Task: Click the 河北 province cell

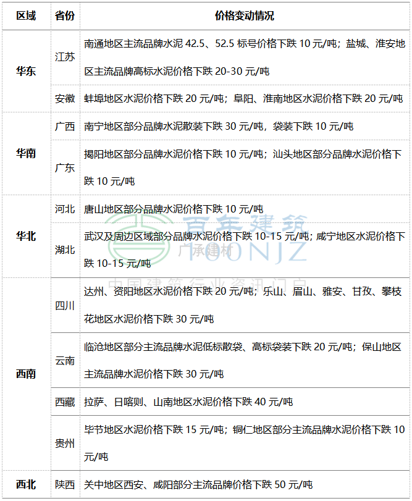Action: coord(65,209)
